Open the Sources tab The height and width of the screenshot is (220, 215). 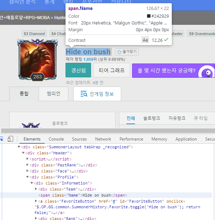click(79, 139)
